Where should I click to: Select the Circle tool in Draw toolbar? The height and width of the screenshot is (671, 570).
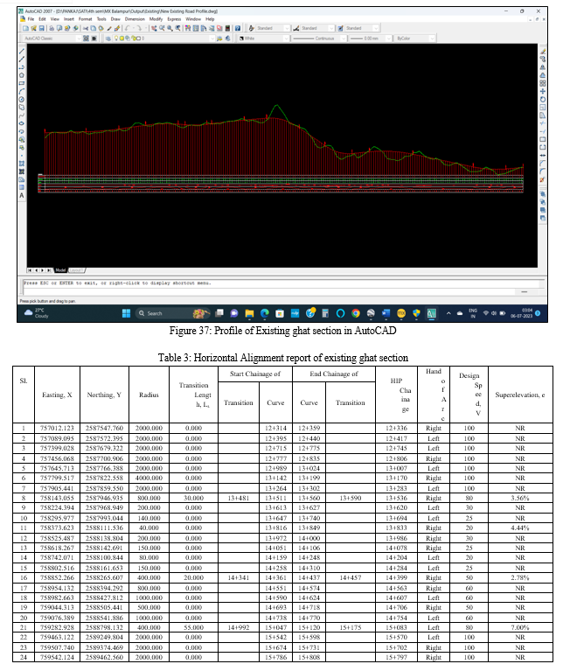[21, 99]
